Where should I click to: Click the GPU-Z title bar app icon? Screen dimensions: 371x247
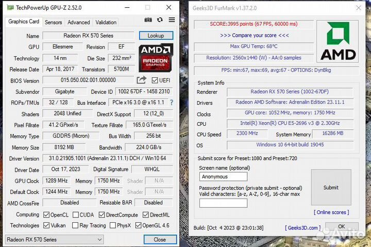coord(10,8)
